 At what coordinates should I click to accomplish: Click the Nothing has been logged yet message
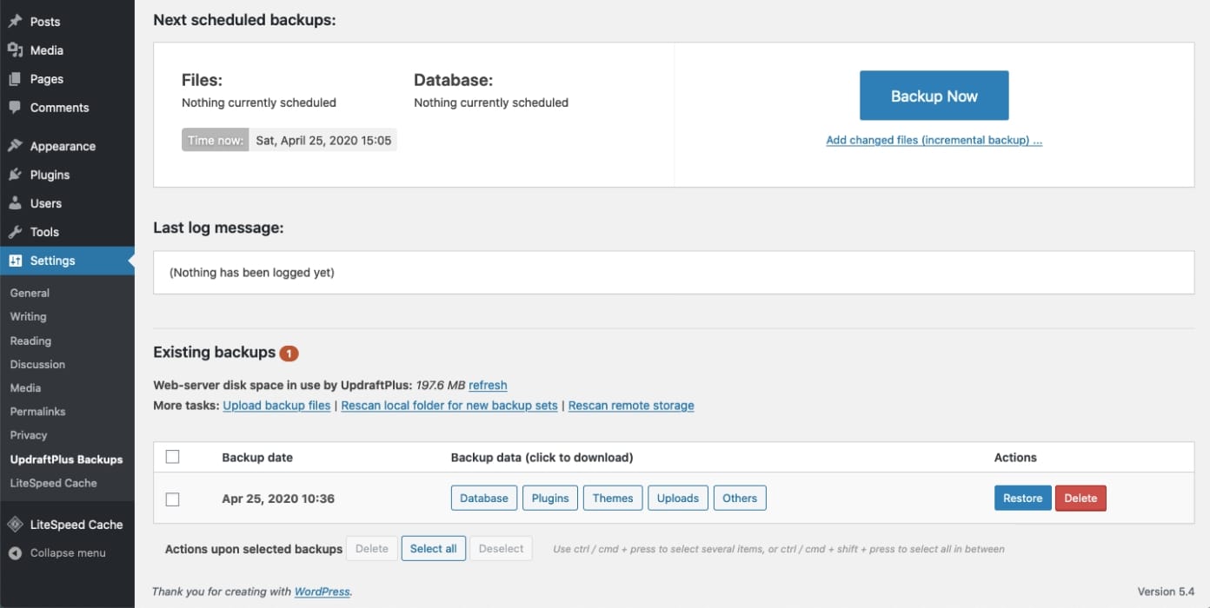point(252,273)
